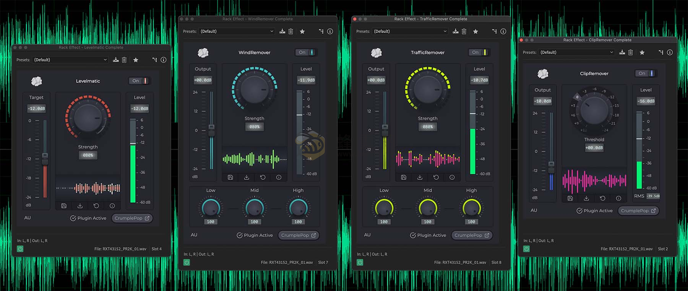Open Presets dropdown in WindRemover window
The image size is (688, 291).
click(x=237, y=31)
